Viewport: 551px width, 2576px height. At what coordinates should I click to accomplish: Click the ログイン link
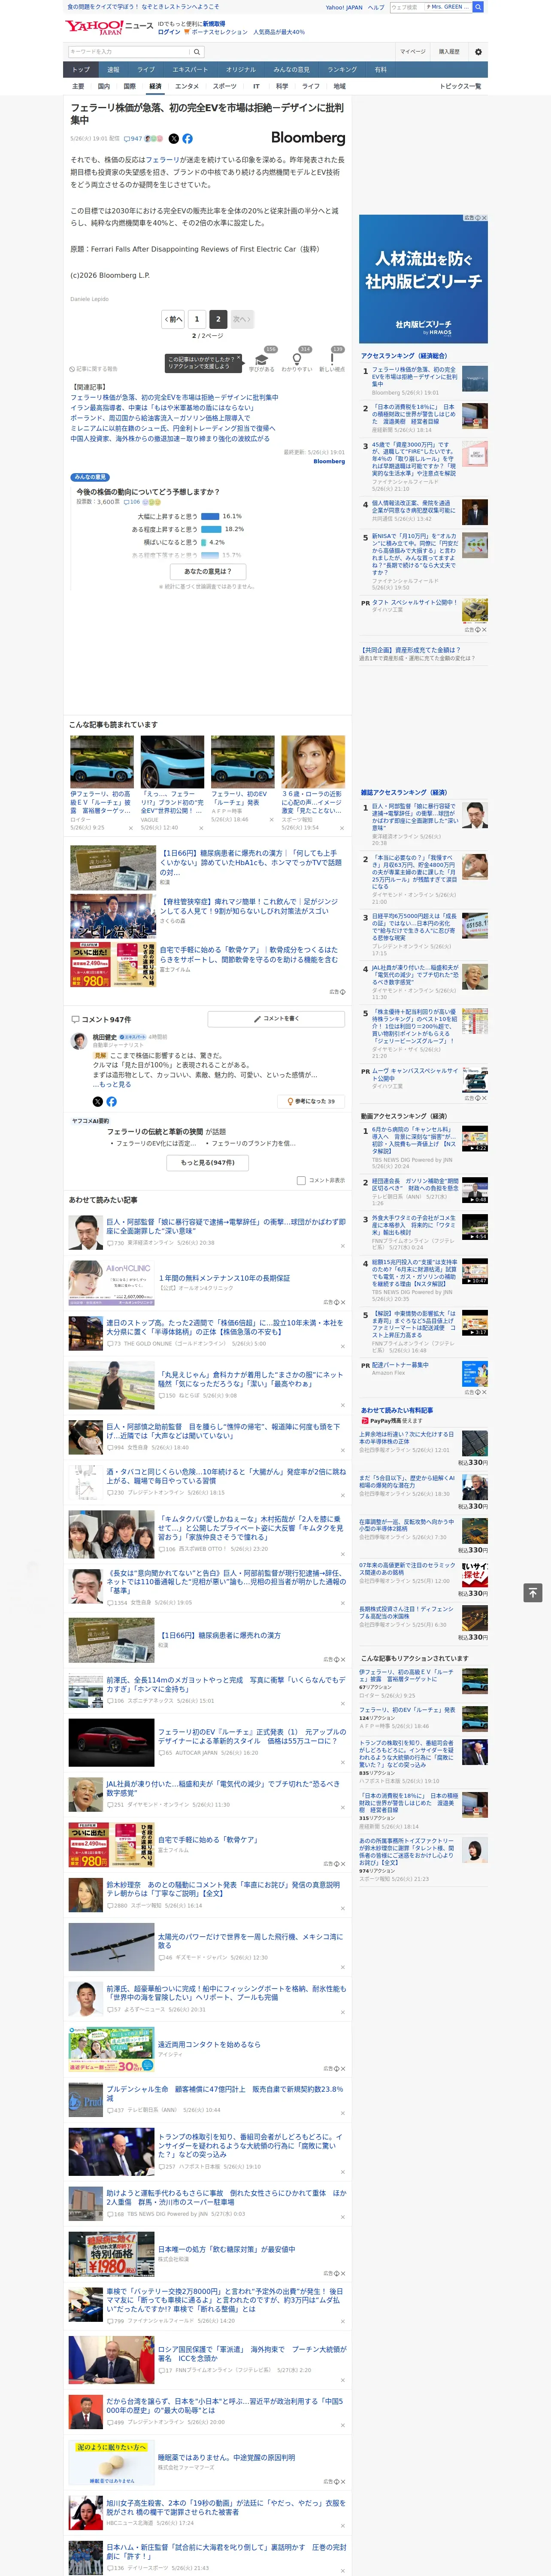click(x=169, y=32)
